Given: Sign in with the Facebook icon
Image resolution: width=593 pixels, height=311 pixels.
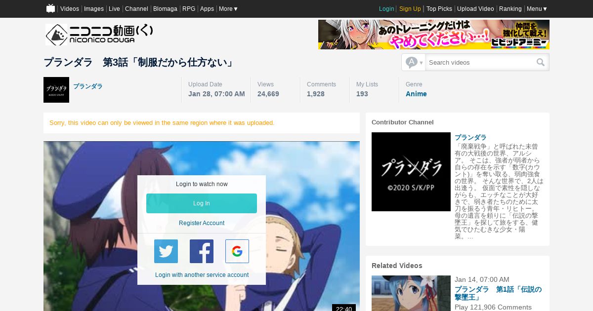Looking at the screenshot, I should (202, 251).
